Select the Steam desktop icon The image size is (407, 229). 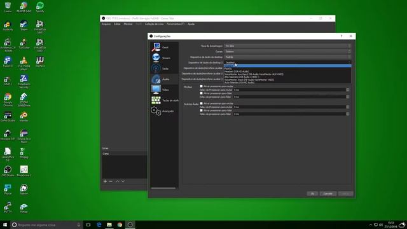24,26
